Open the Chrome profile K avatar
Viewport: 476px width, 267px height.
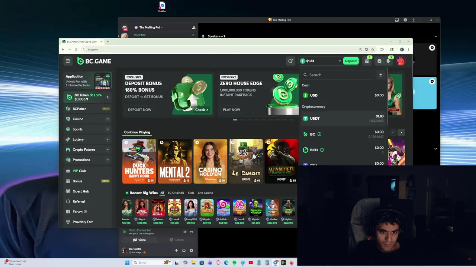402,49
